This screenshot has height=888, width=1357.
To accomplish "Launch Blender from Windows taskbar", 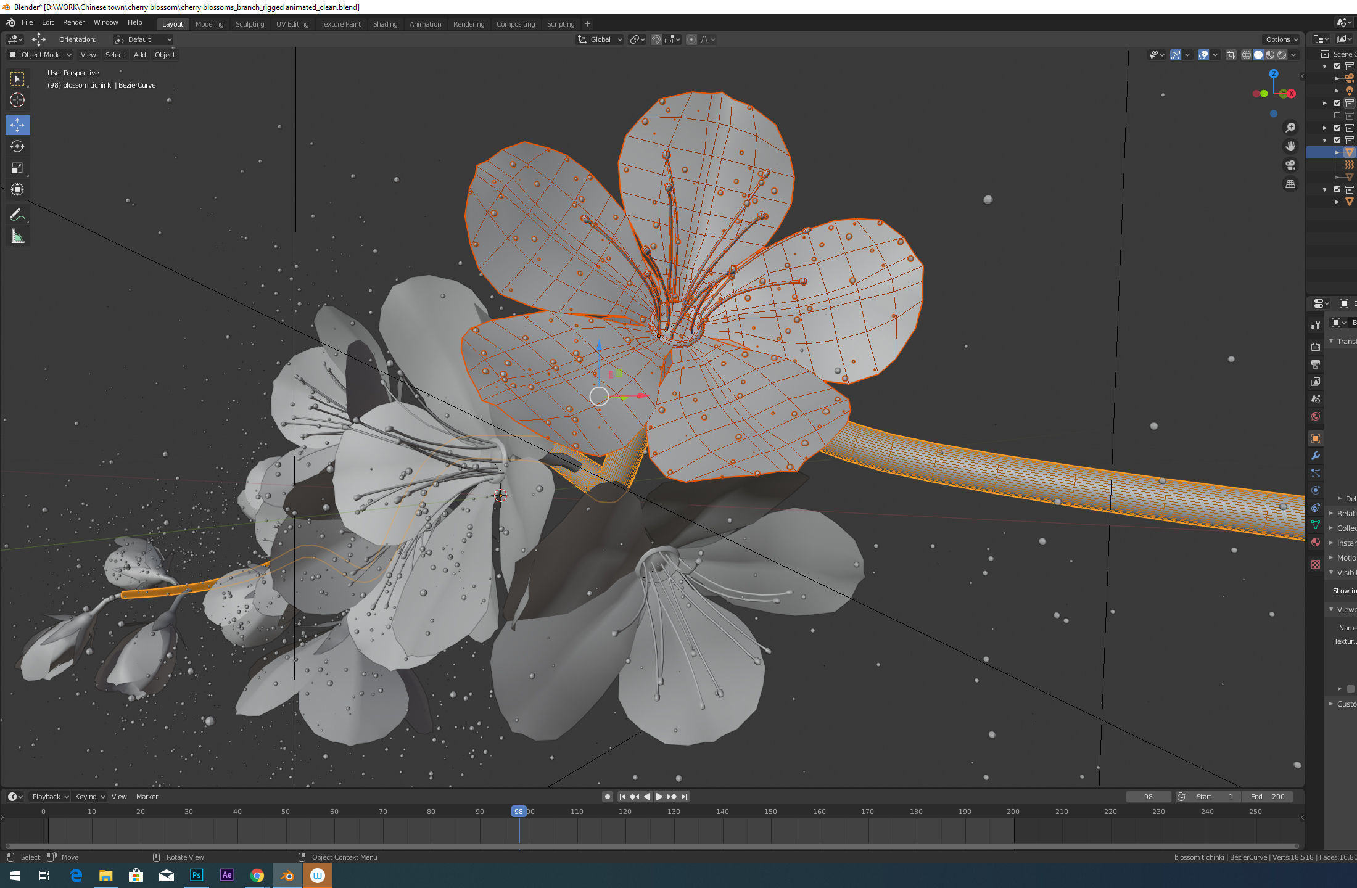I will click(x=287, y=876).
